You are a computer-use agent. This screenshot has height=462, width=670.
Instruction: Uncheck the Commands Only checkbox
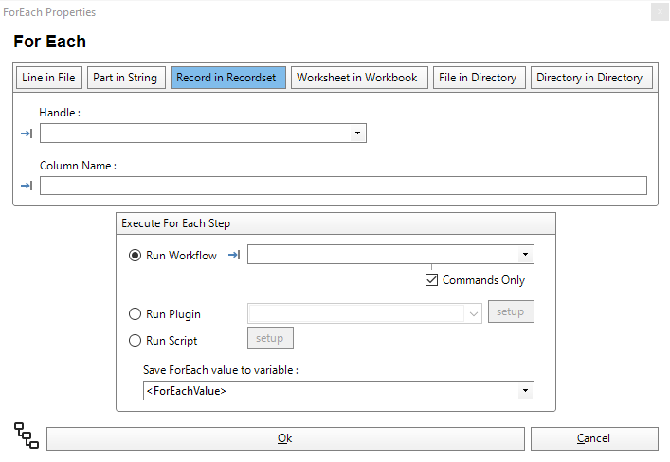pyautogui.click(x=432, y=280)
